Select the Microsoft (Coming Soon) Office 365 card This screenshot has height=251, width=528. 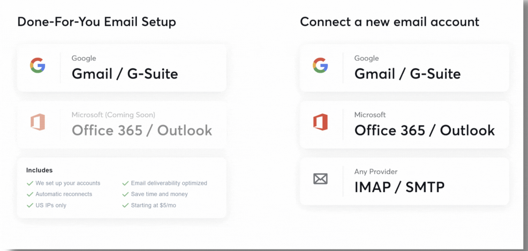point(121,125)
